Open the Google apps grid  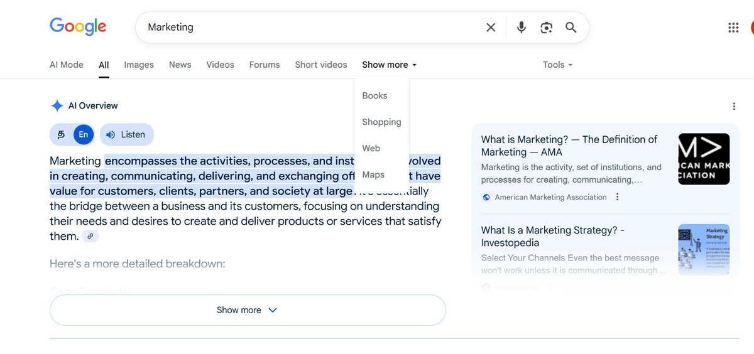(x=733, y=28)
